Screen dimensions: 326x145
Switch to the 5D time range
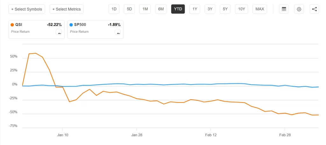(x=129, y=9)
